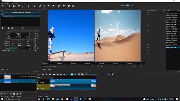Screen dimensions: 180x101
Task: Toggle Ripple trim and drop icon
Action: pyautogui.click(x=79, y=74)
